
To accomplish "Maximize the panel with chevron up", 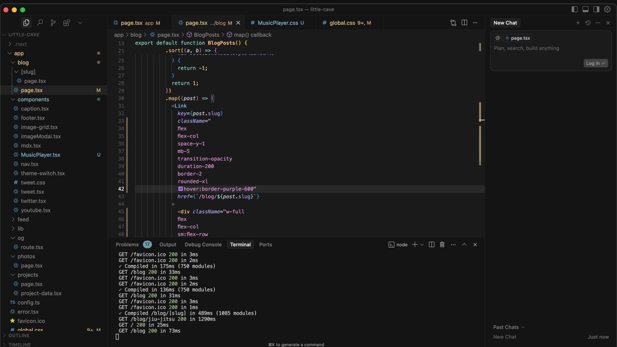I will (x=464, y=245).
